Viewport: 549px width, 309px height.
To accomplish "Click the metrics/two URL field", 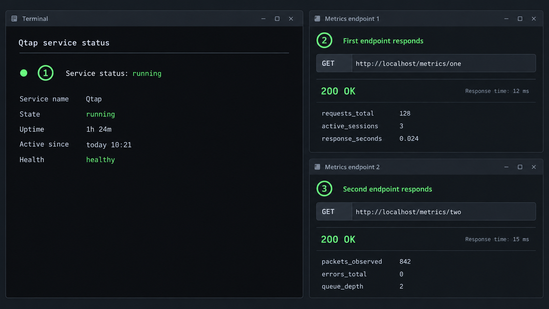I will [x=444, y=211].
